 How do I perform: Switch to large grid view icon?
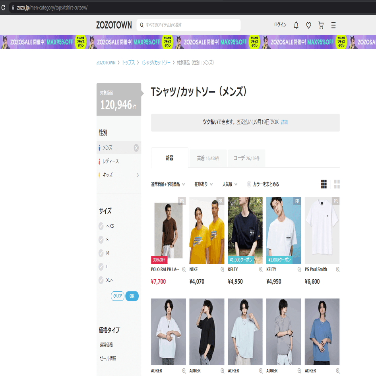click(x=337, y=184)
